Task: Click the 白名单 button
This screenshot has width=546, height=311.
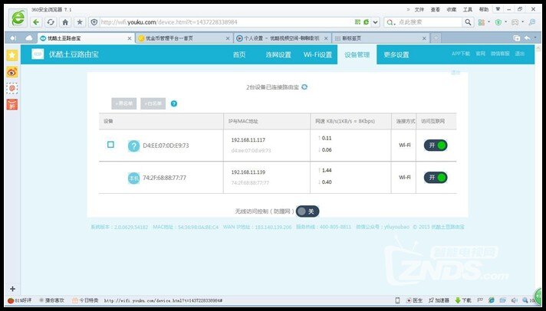Action: [x=153, y=103]
